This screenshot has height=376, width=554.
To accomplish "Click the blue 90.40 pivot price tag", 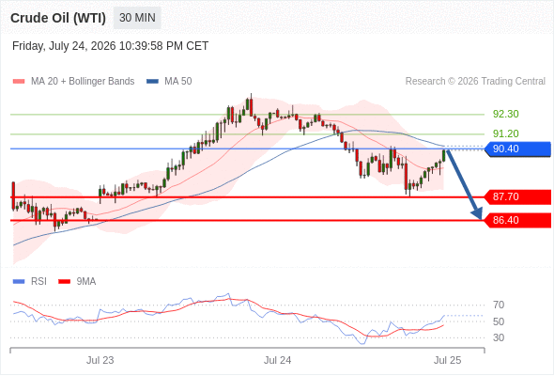I will 517,149.
